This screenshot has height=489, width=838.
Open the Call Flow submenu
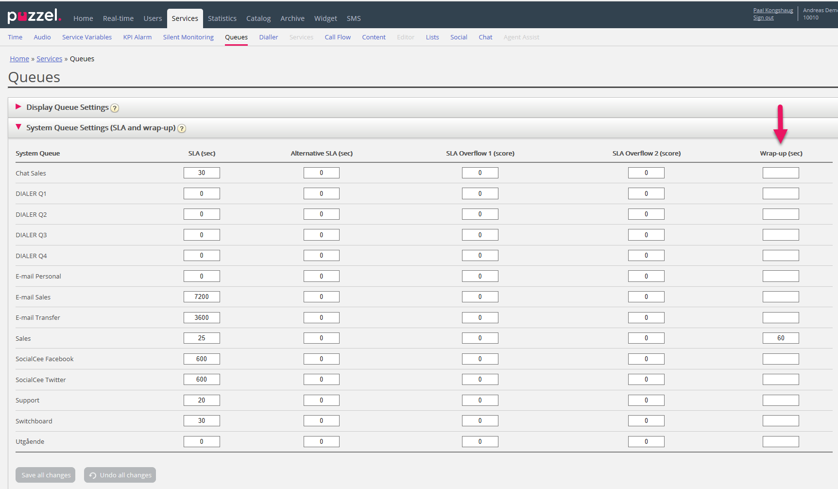coord(338,37)
